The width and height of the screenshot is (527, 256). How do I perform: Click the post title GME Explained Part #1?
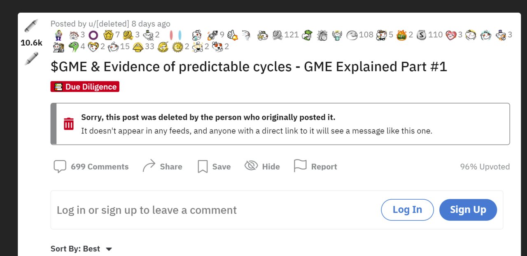click(249, 67)
